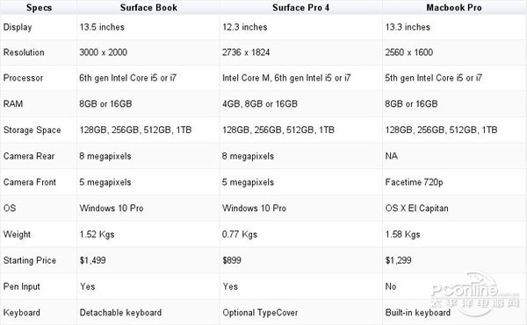Select the Optional TypeCover cell

click(x=260, y=313)
